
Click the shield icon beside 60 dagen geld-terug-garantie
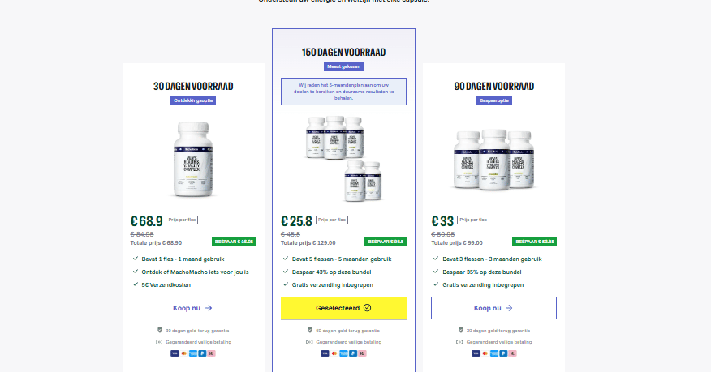coord(310,331)
